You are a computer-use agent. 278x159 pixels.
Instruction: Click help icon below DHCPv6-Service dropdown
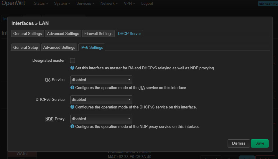tap(72, 107)
